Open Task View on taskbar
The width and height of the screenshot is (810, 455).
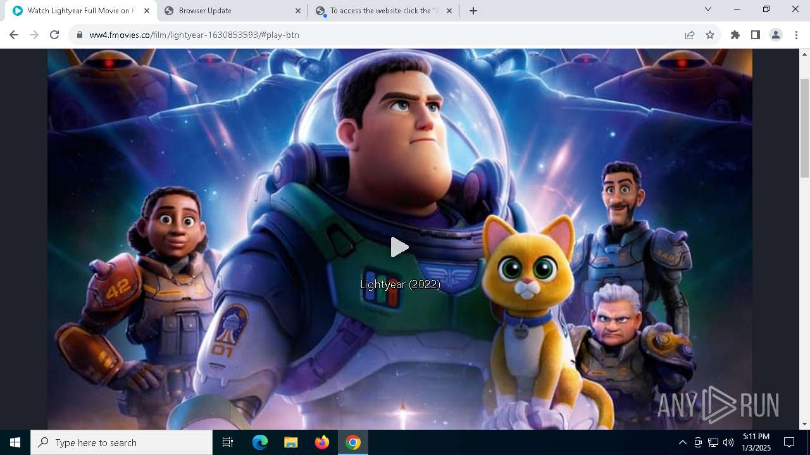[228, 442]
